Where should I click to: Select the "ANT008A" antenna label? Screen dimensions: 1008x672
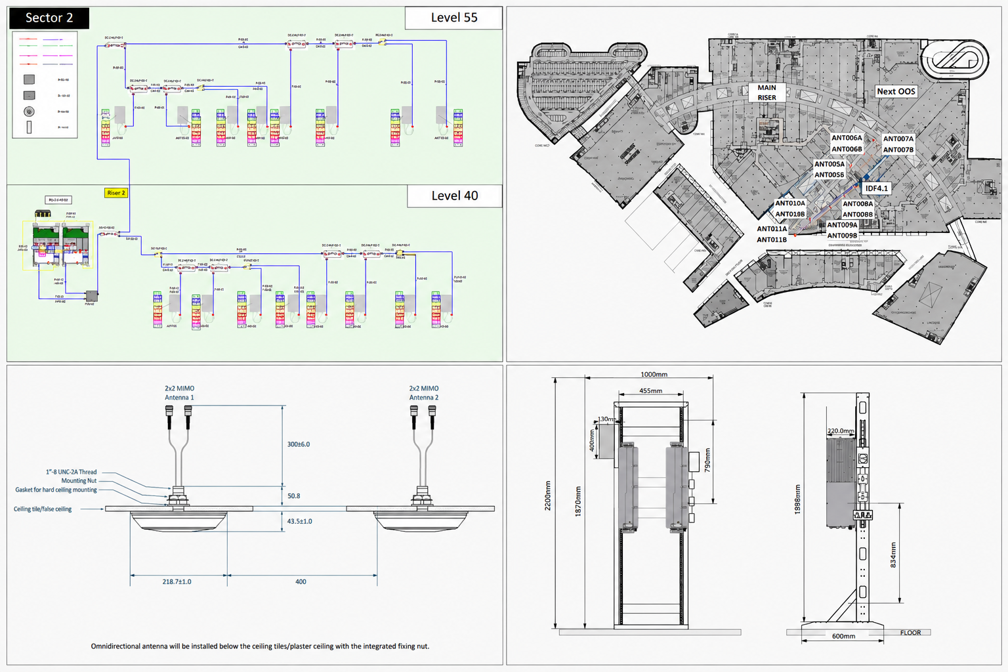coord(858,203)
